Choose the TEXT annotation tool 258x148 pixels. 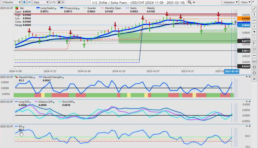(254, 61)
